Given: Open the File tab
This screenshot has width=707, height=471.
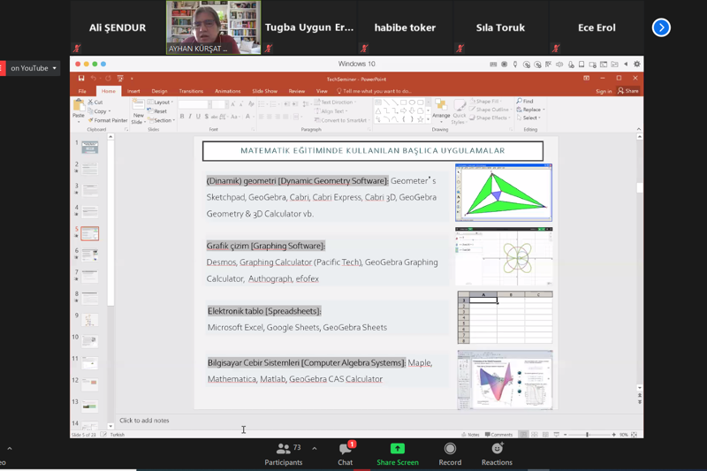Looking at the screenshot, I should tap(82, 91).
